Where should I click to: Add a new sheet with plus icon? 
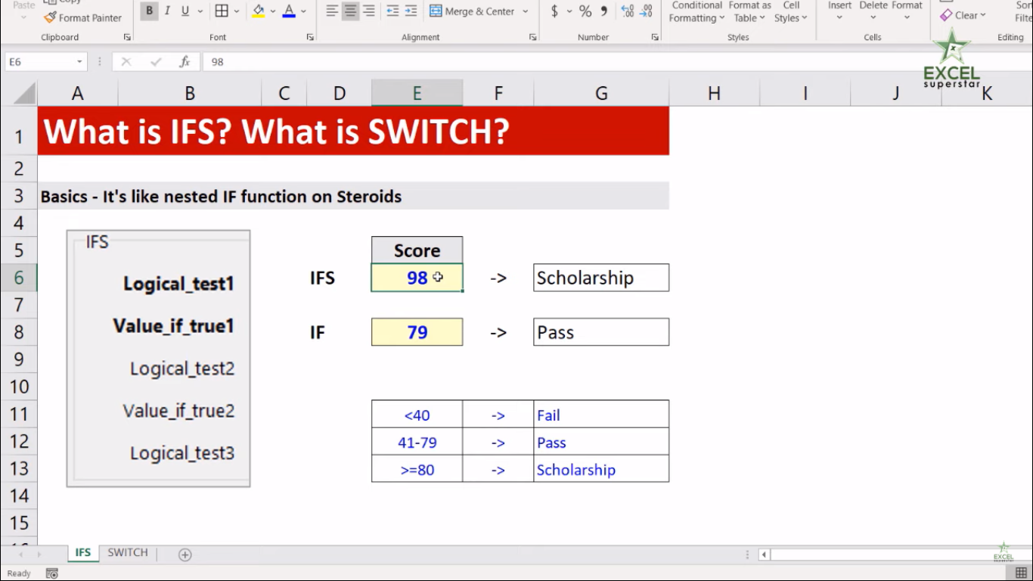pos(185,555)
